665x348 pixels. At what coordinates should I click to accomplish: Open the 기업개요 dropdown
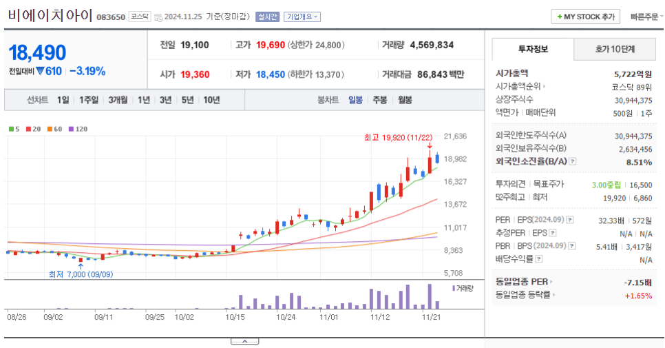pyautogui.click(x=302, y=17)
